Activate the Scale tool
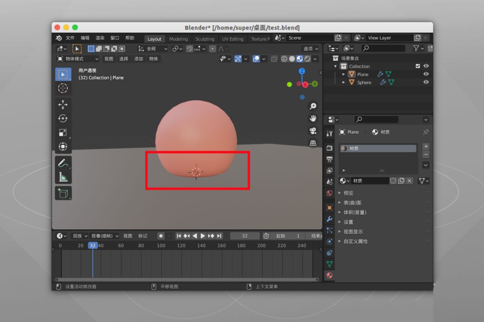The height and width of the screenshot is (322, 484). 63,132
